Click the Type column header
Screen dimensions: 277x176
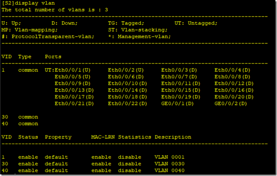click(25, 56)
